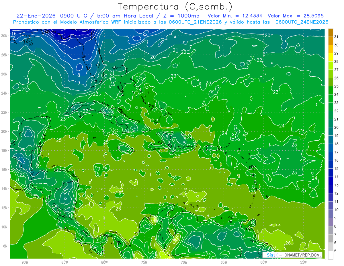
Task: Click the SisTT logo in the credit box
Action: click(x=272, y=255)
